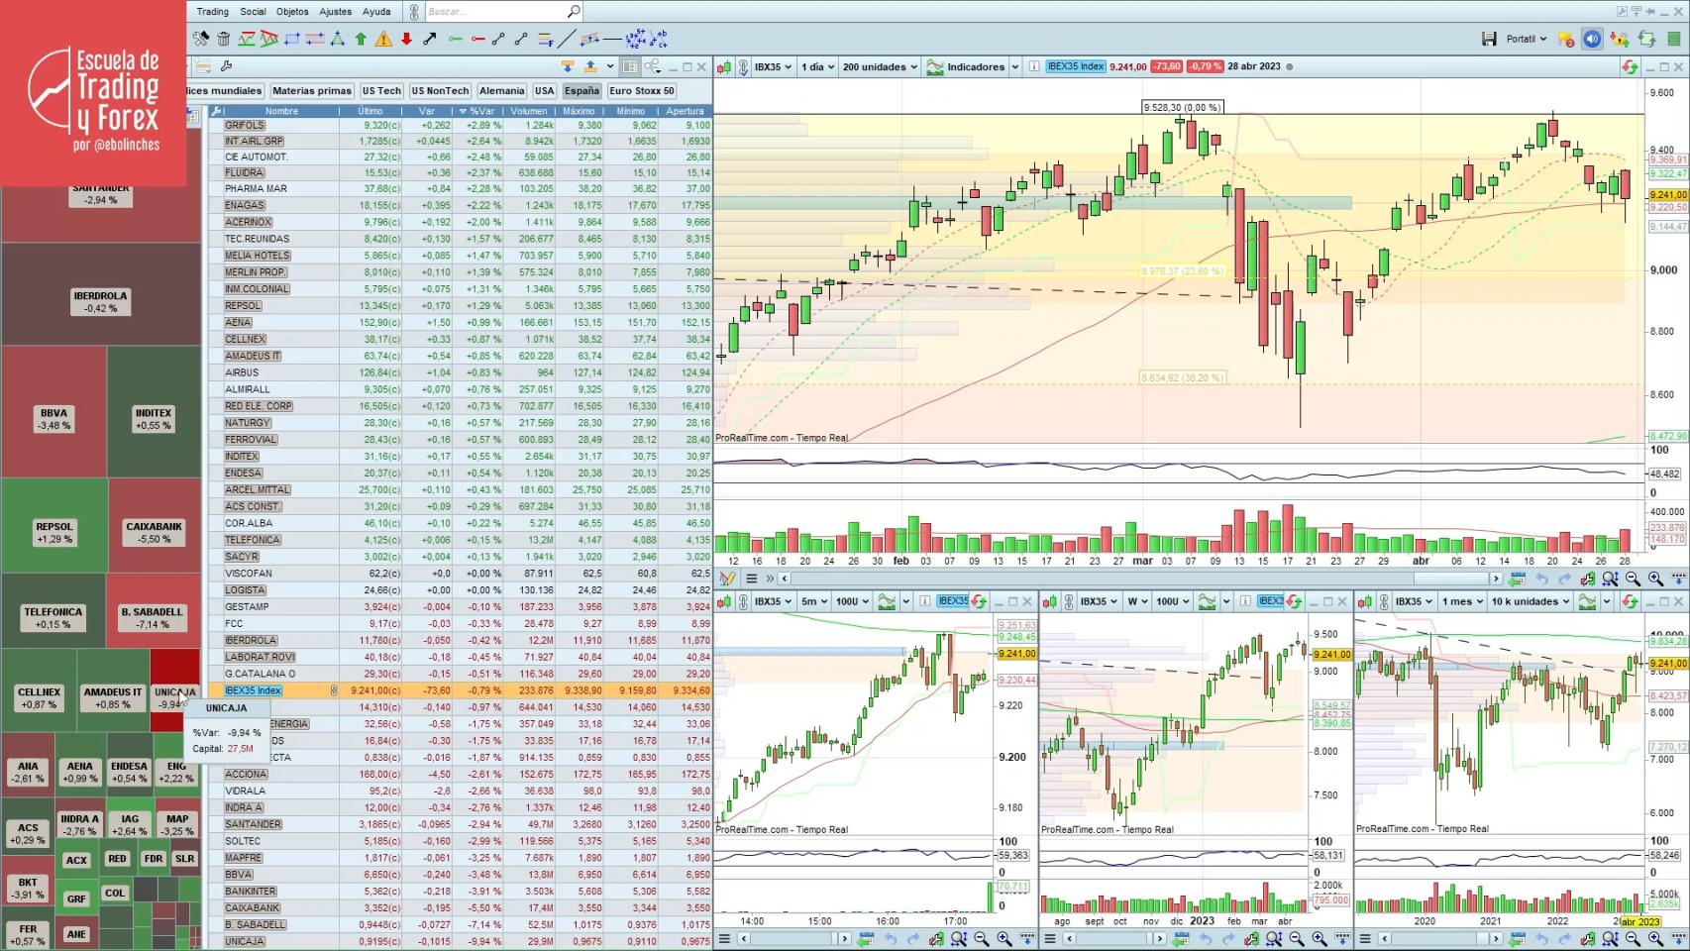
Task: Select the TELEFONICA row in the list
Action: 461,540
